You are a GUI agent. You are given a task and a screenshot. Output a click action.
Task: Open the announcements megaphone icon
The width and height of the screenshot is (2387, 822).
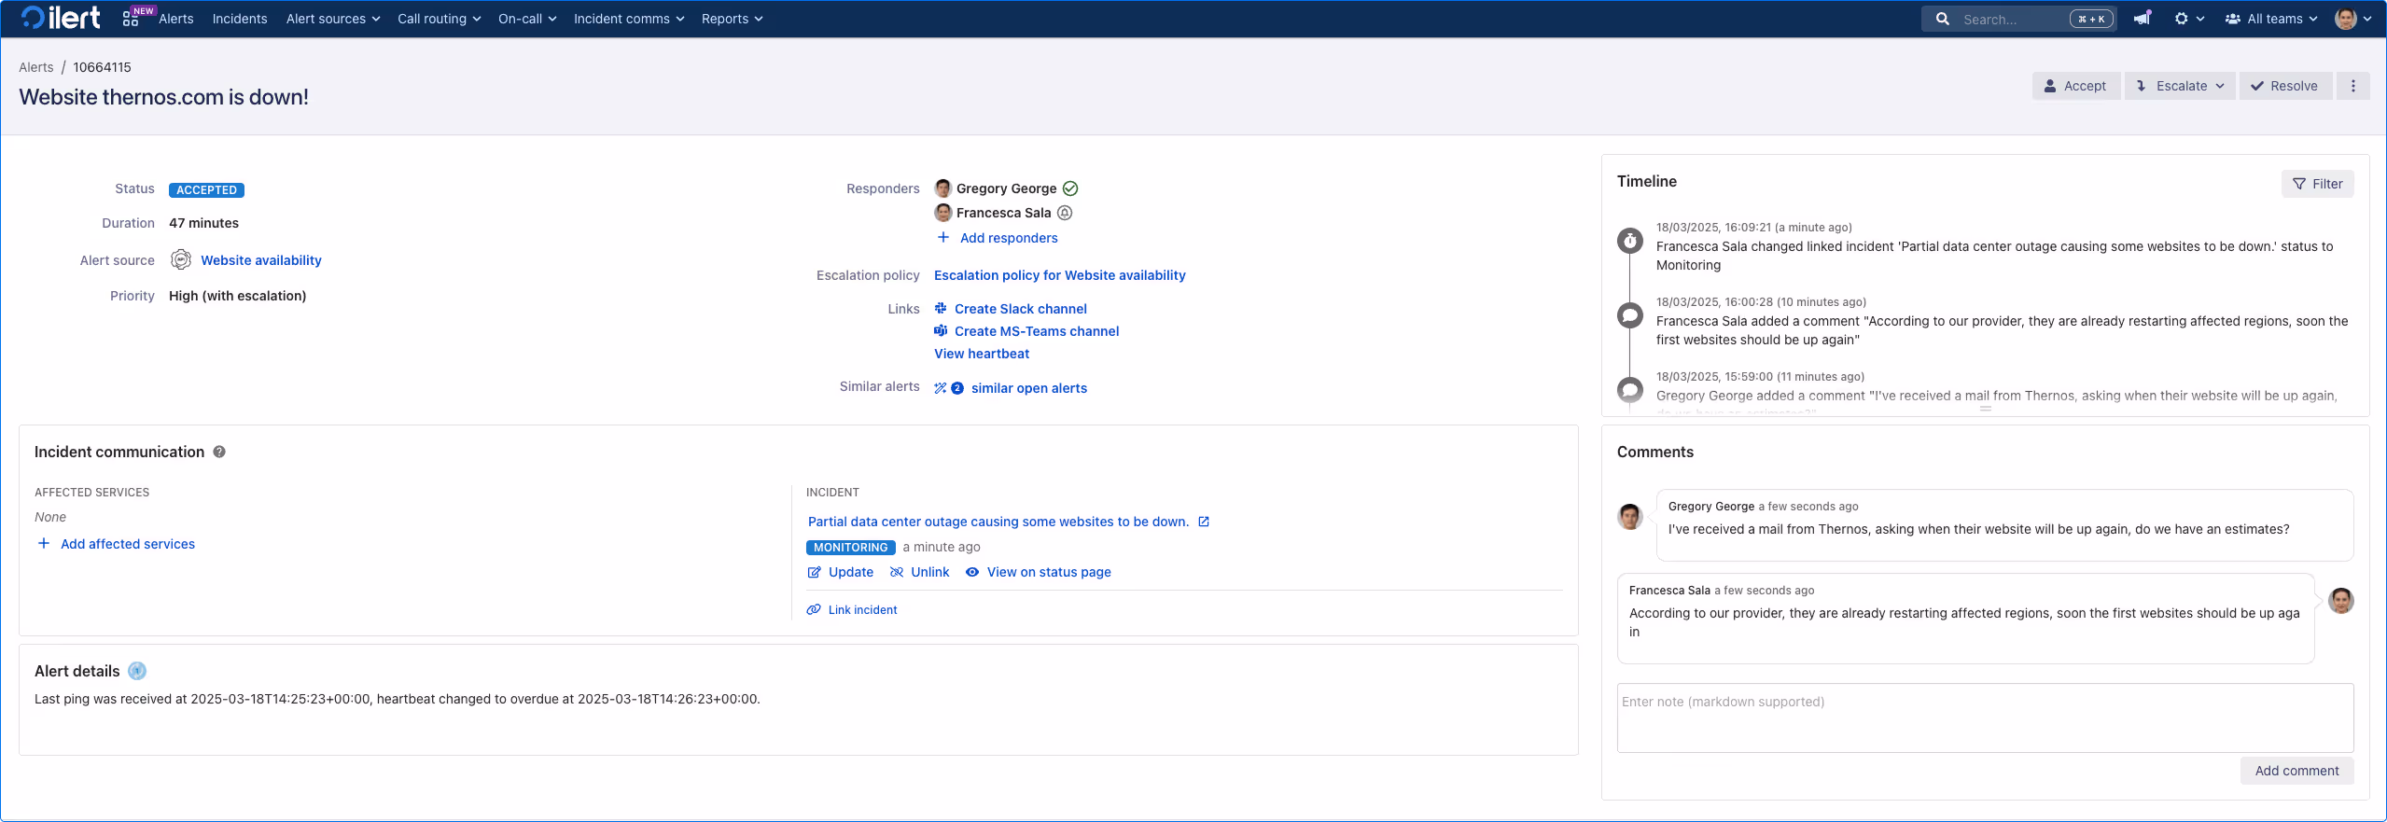coord(2143,18)
